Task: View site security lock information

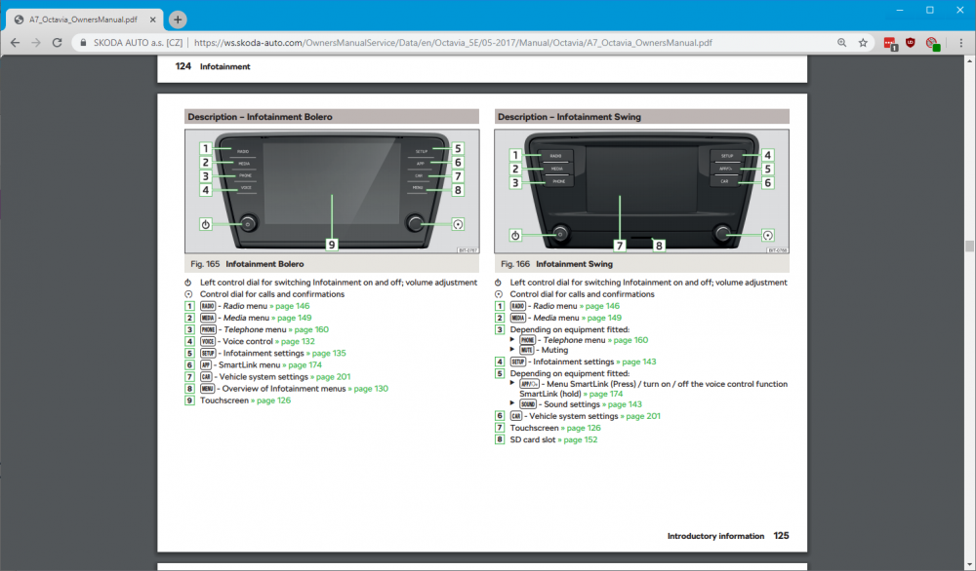Action: (83, 42)
